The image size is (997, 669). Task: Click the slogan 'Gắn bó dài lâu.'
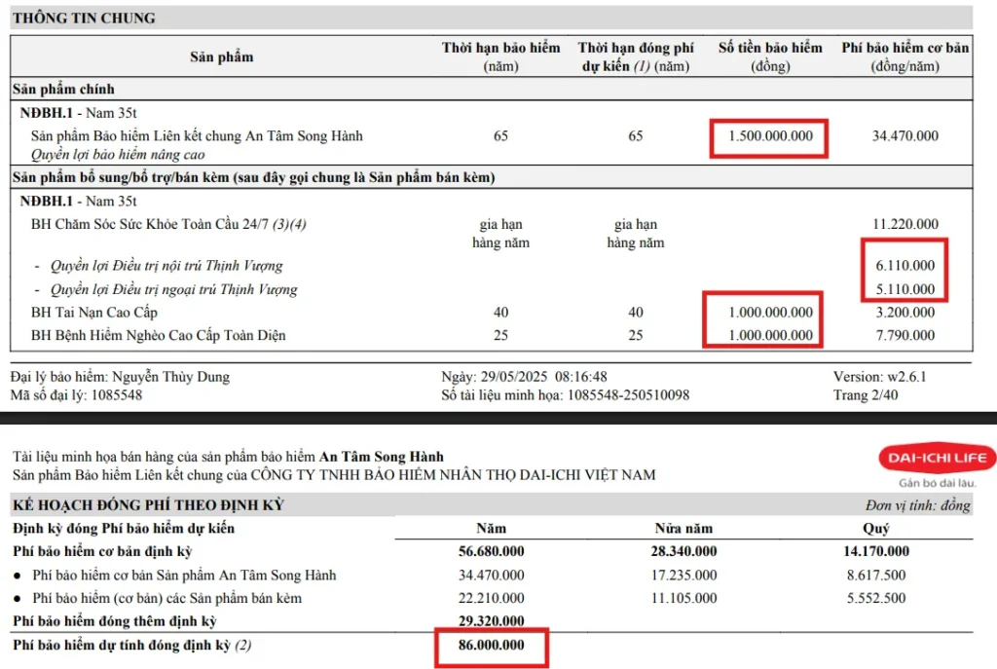(x=938, y=483)
